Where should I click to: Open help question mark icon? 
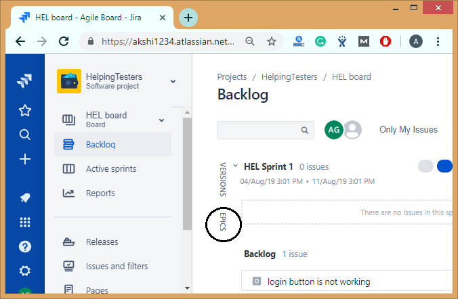click(25, 246)
